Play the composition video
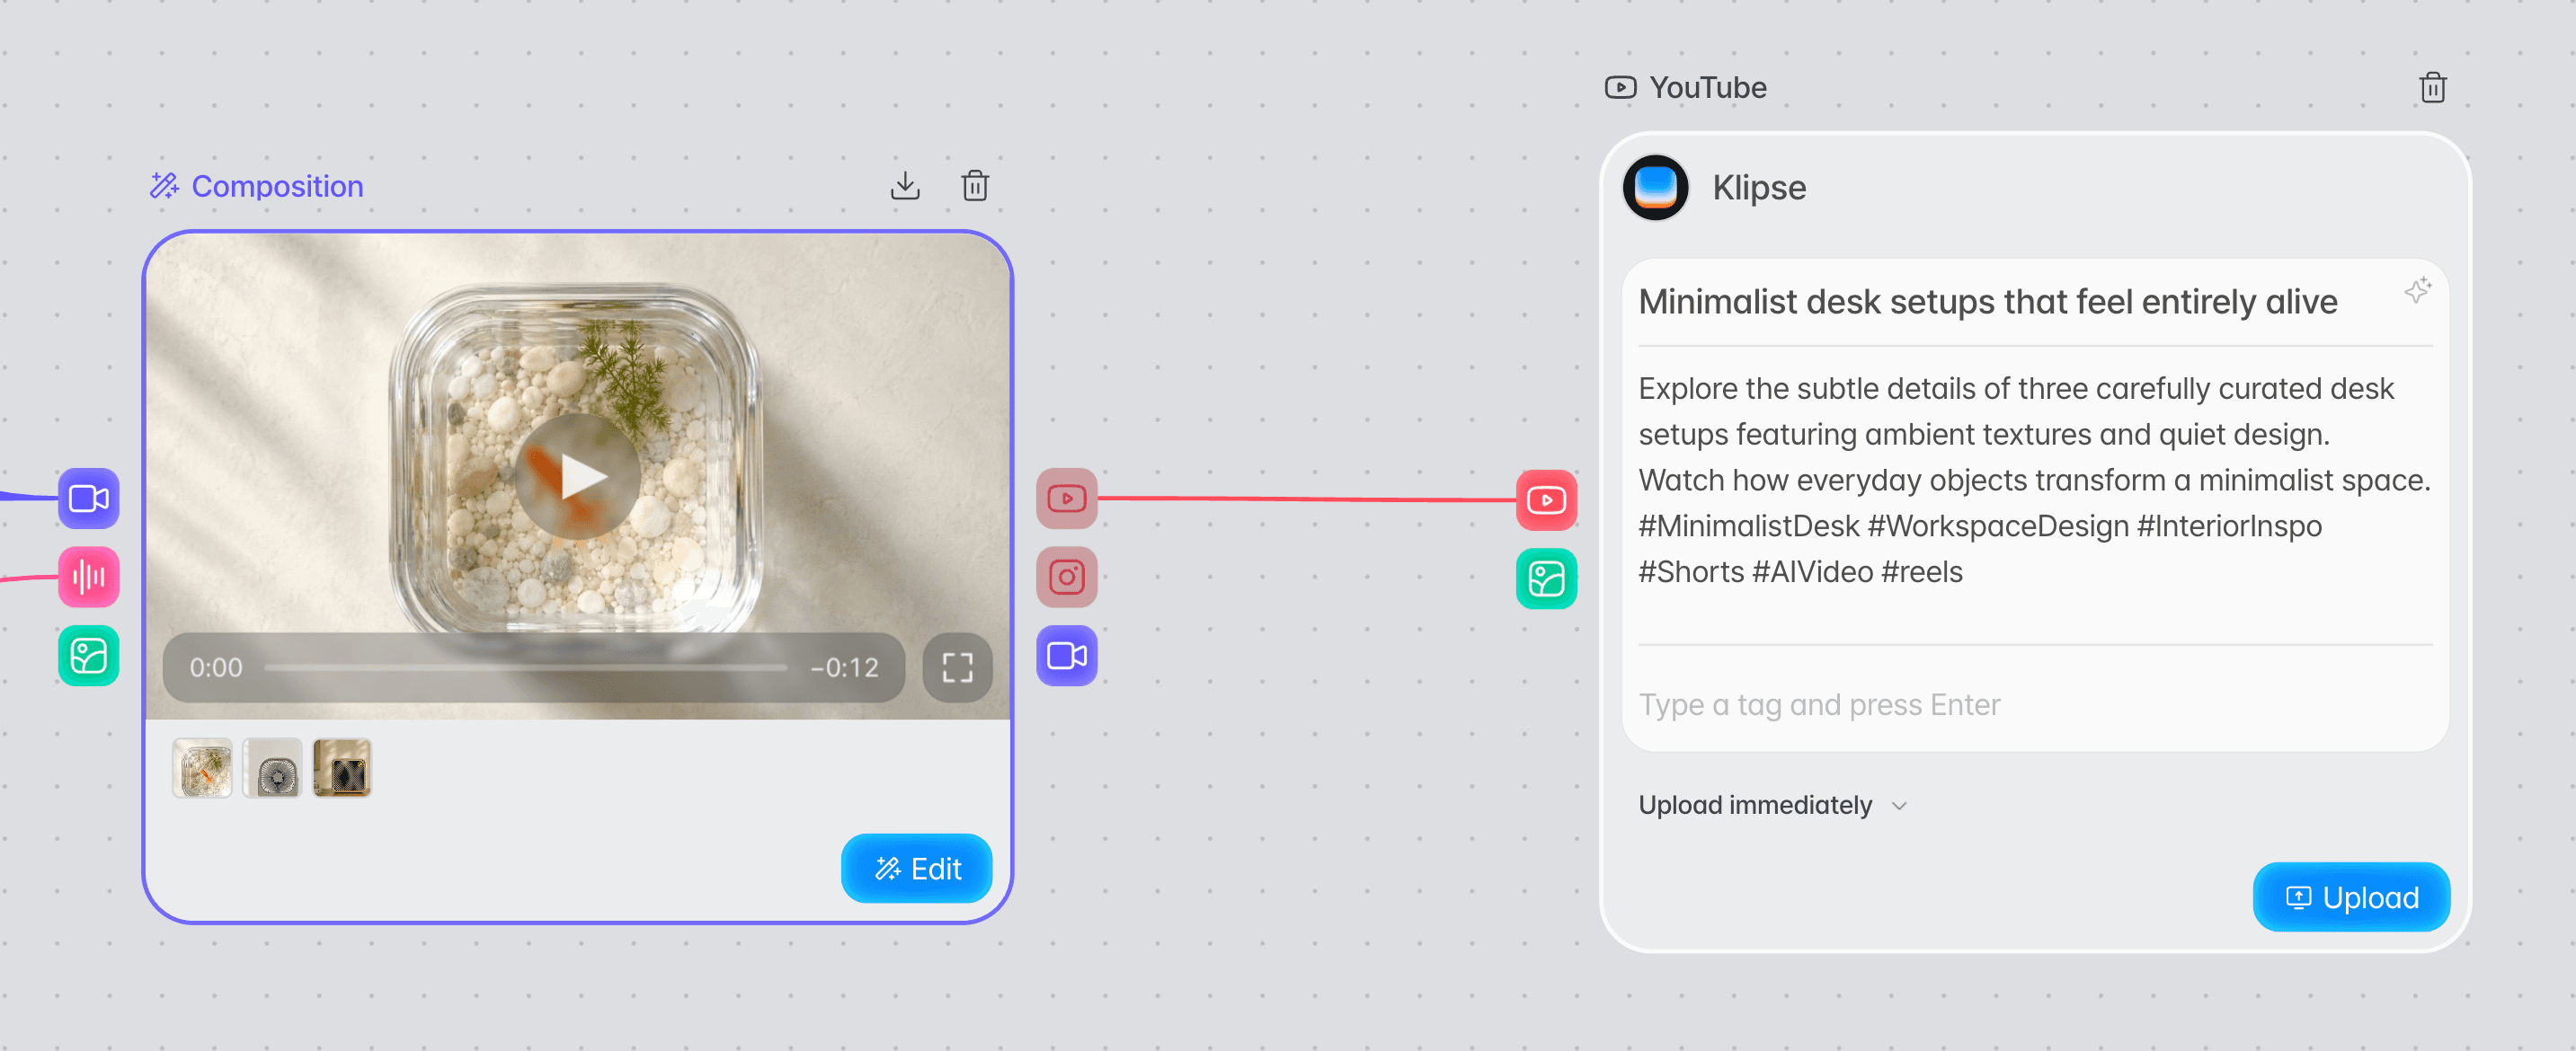 578,477
